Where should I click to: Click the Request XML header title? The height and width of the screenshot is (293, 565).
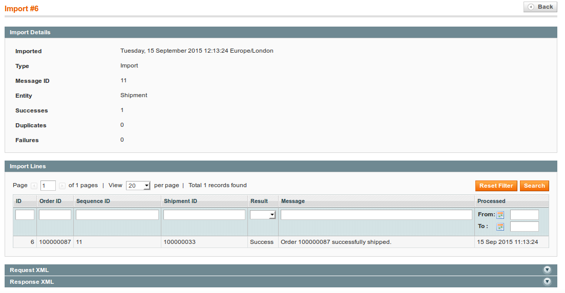[29, 270]
